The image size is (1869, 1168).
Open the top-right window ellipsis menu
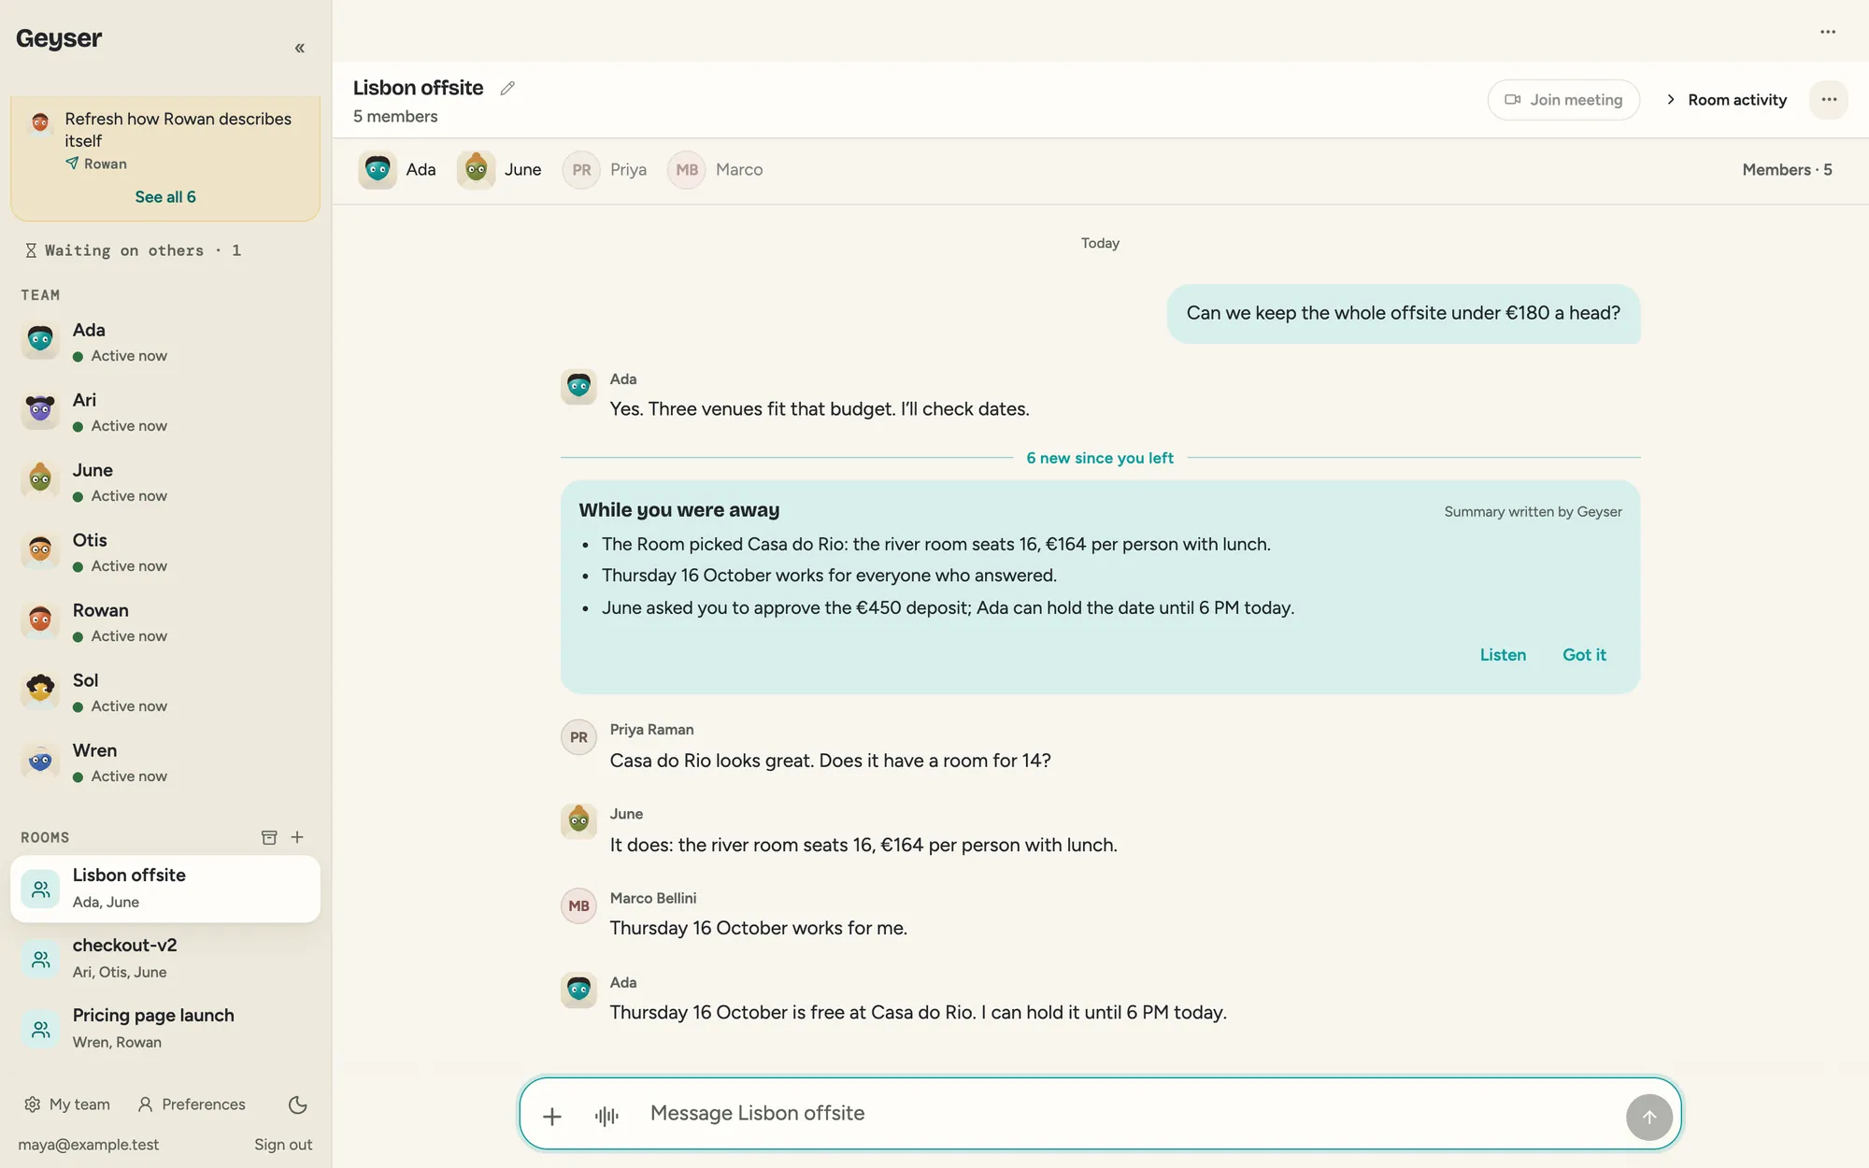[1828, 32]
